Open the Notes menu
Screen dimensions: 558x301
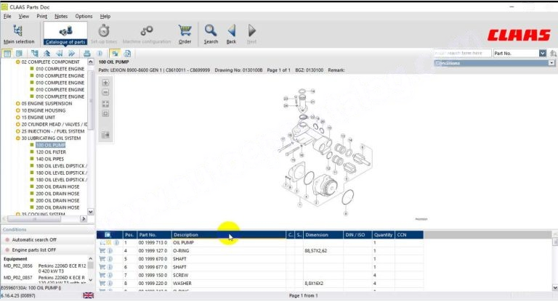tap(61, 15)
